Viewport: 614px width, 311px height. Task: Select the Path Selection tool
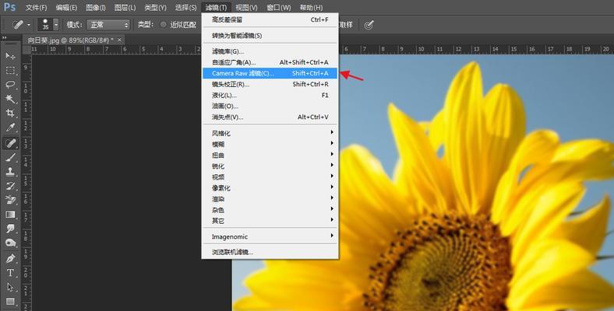click(x=10, y=287)
